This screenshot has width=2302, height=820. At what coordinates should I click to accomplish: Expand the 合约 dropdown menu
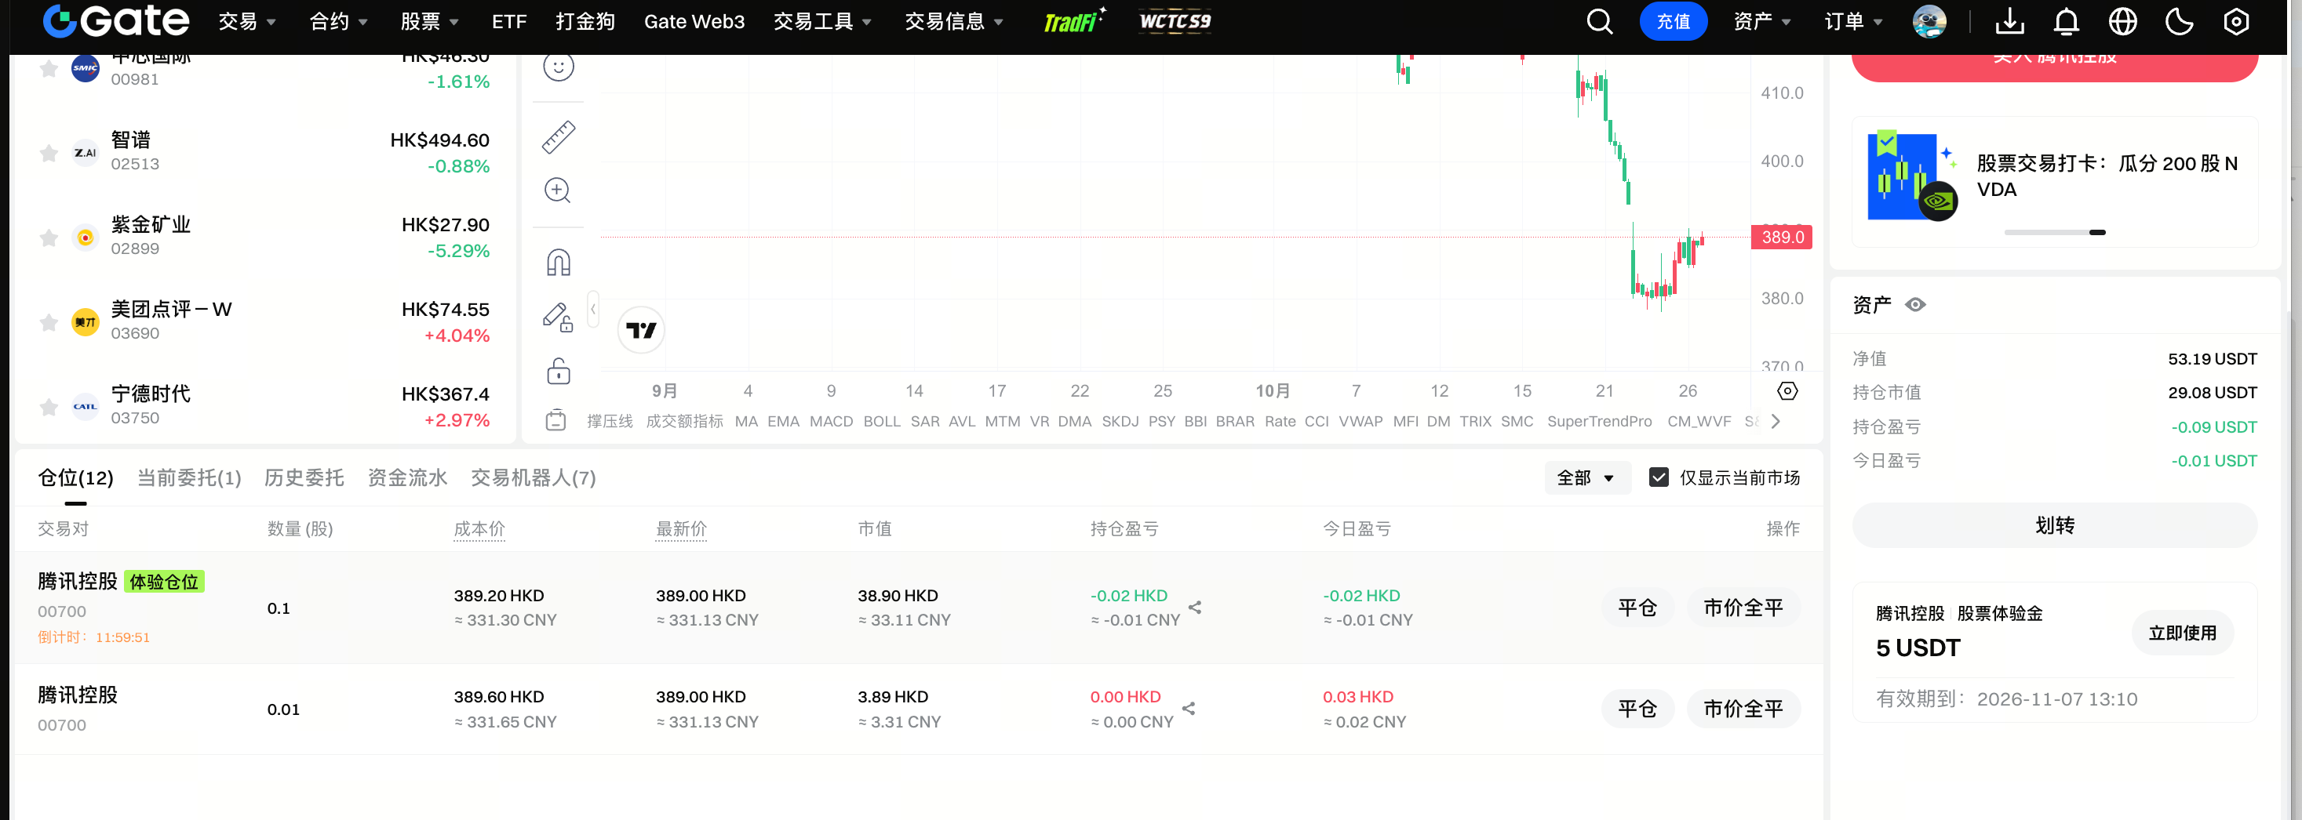click(x=339, y=21)
